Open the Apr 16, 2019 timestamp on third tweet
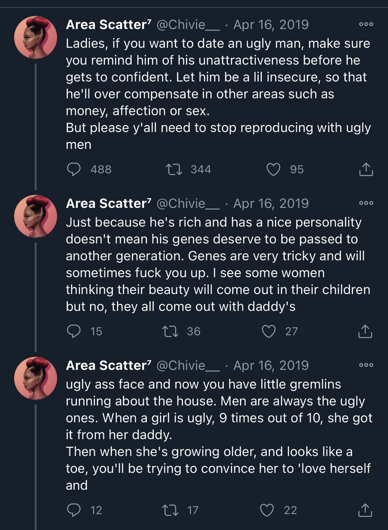 click(x=271, y=365)
